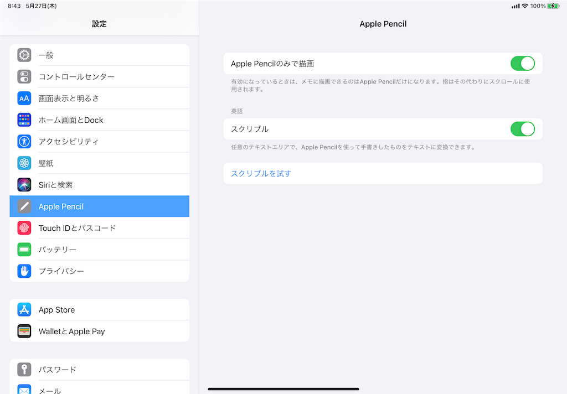Open App Store settings row
The image size is (567, 394).
pyautogui.click(x=100, y=310)
